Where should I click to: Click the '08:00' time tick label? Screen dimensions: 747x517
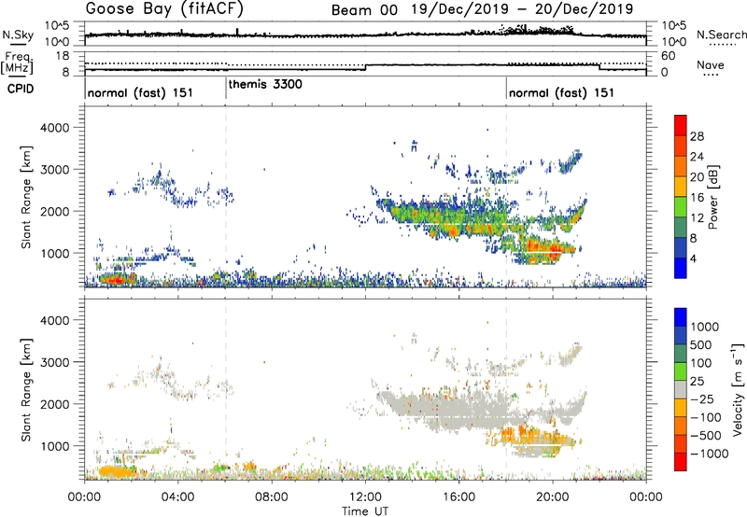272,497
